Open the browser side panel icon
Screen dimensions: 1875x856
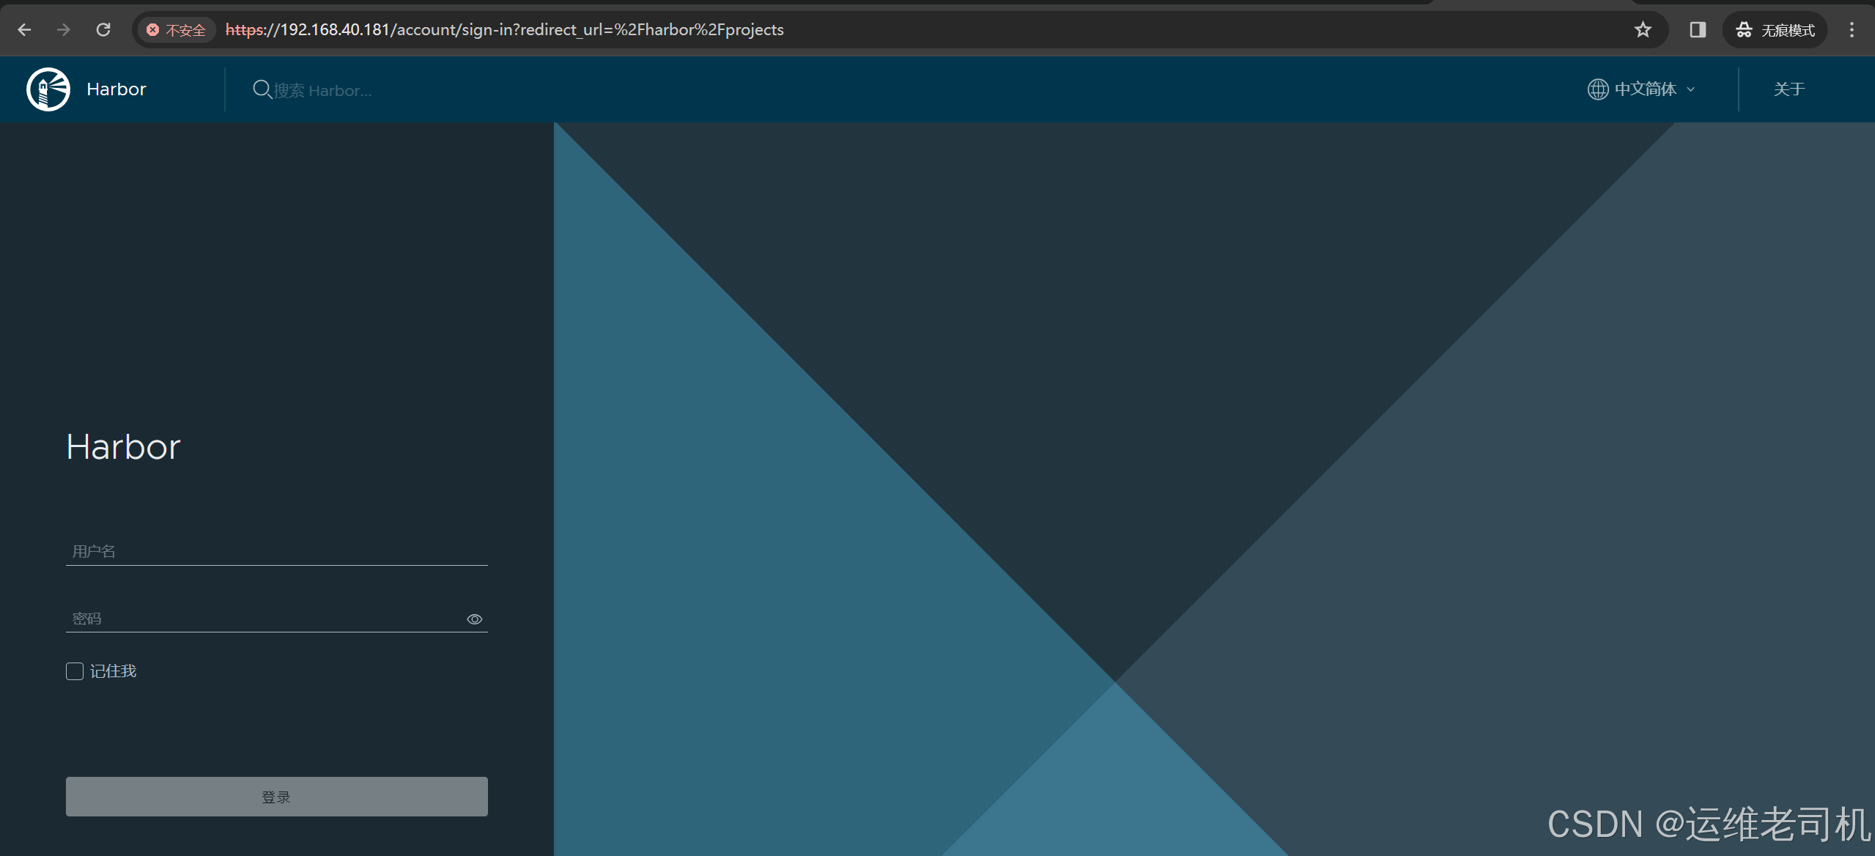[x=1698, y=29]
